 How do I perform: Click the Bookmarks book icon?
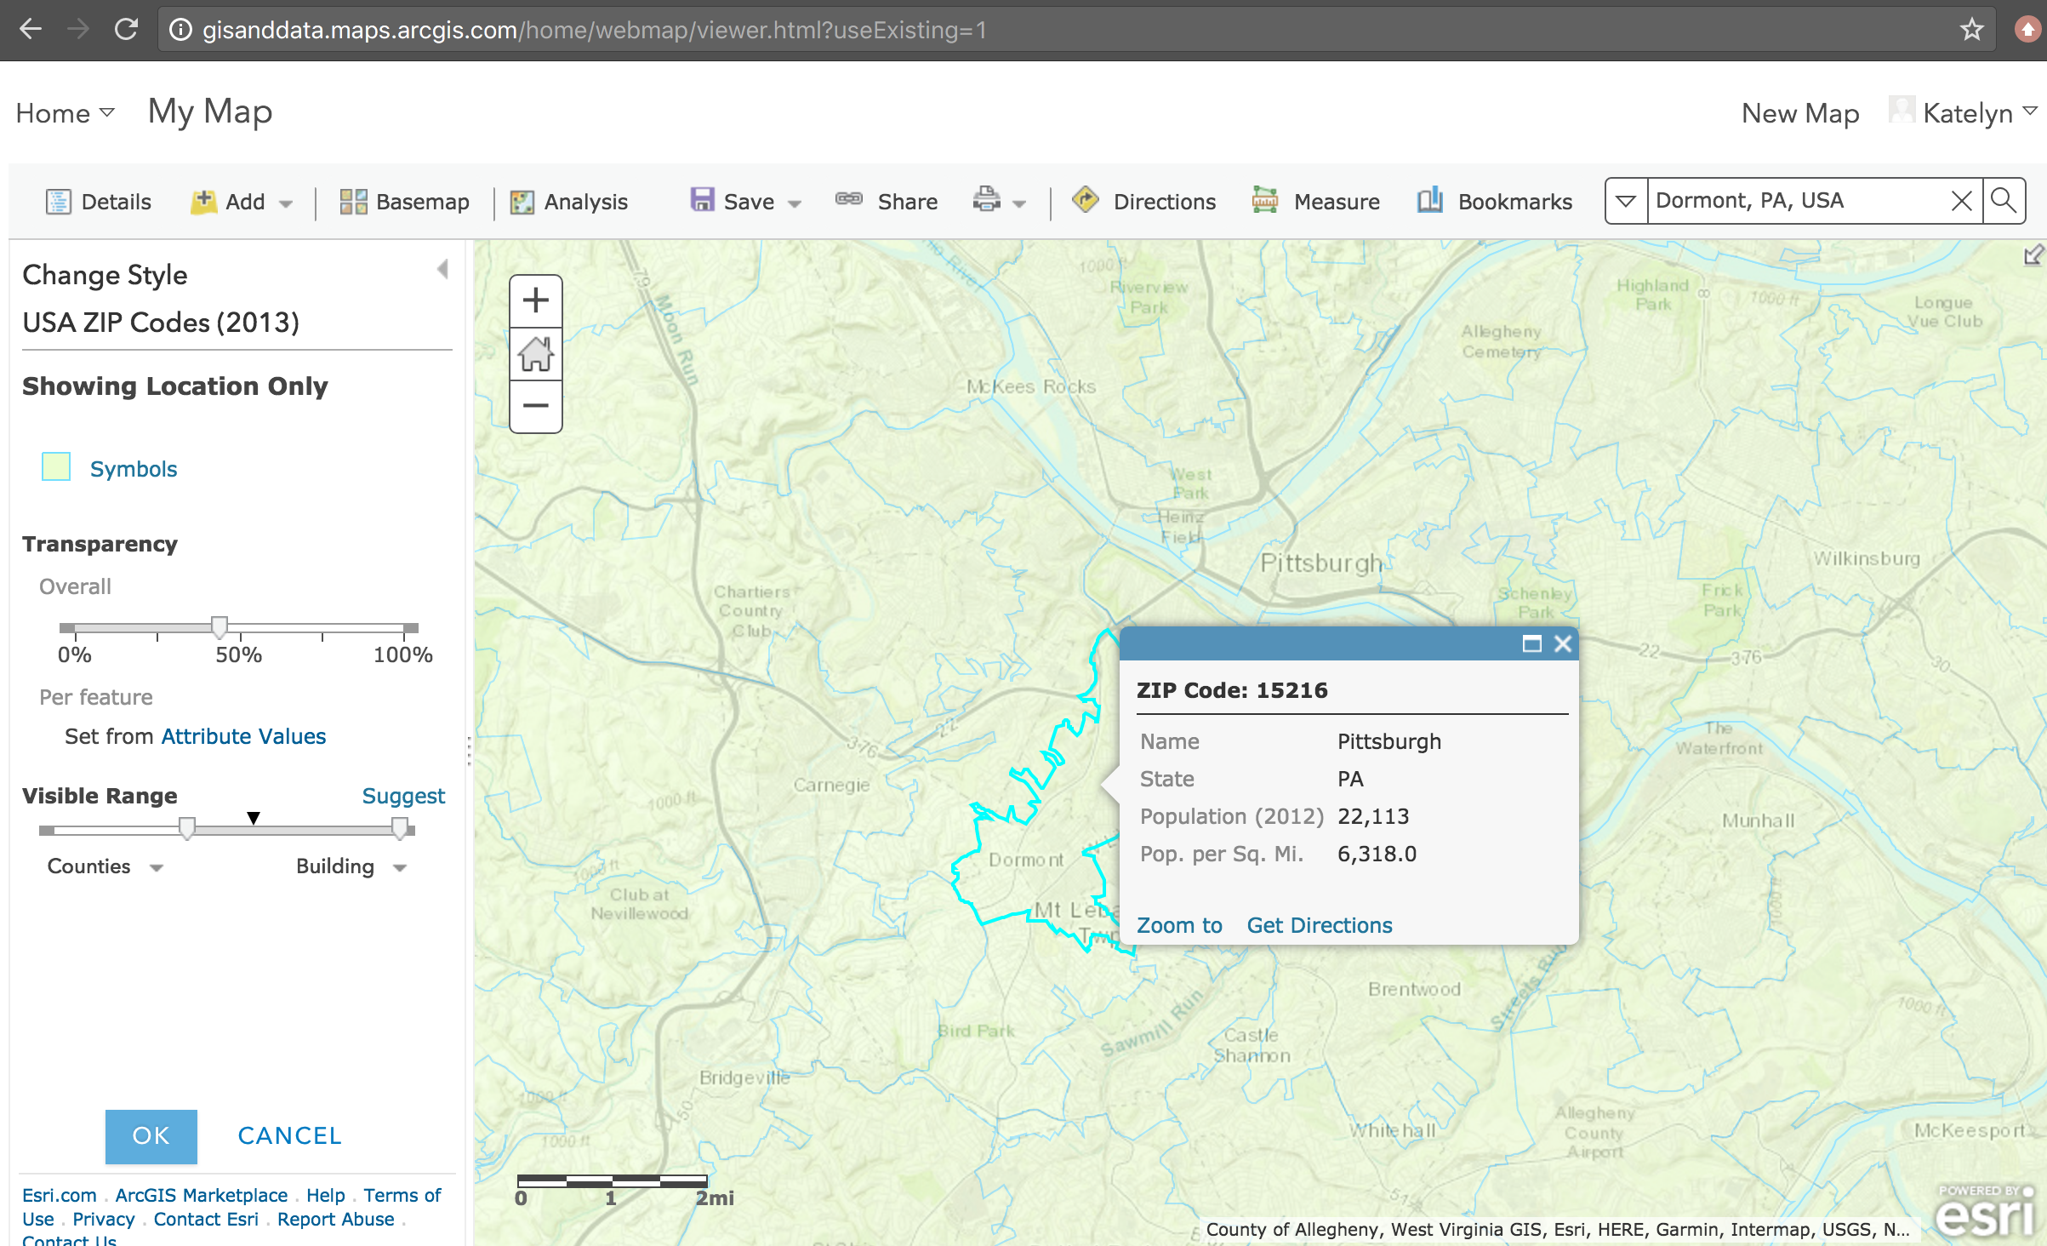[1430, 200]
